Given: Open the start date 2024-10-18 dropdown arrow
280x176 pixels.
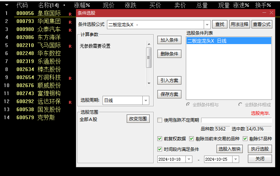Looking at the screenshot, I should [x=189, y=159].
